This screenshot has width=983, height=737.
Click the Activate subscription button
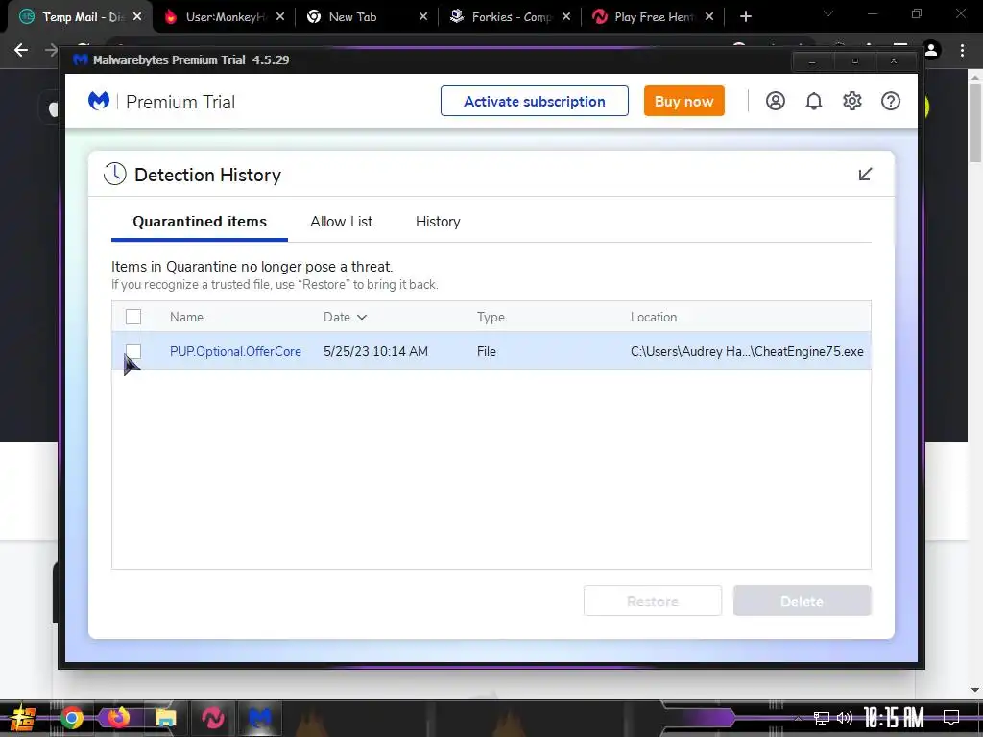[534, 101]
